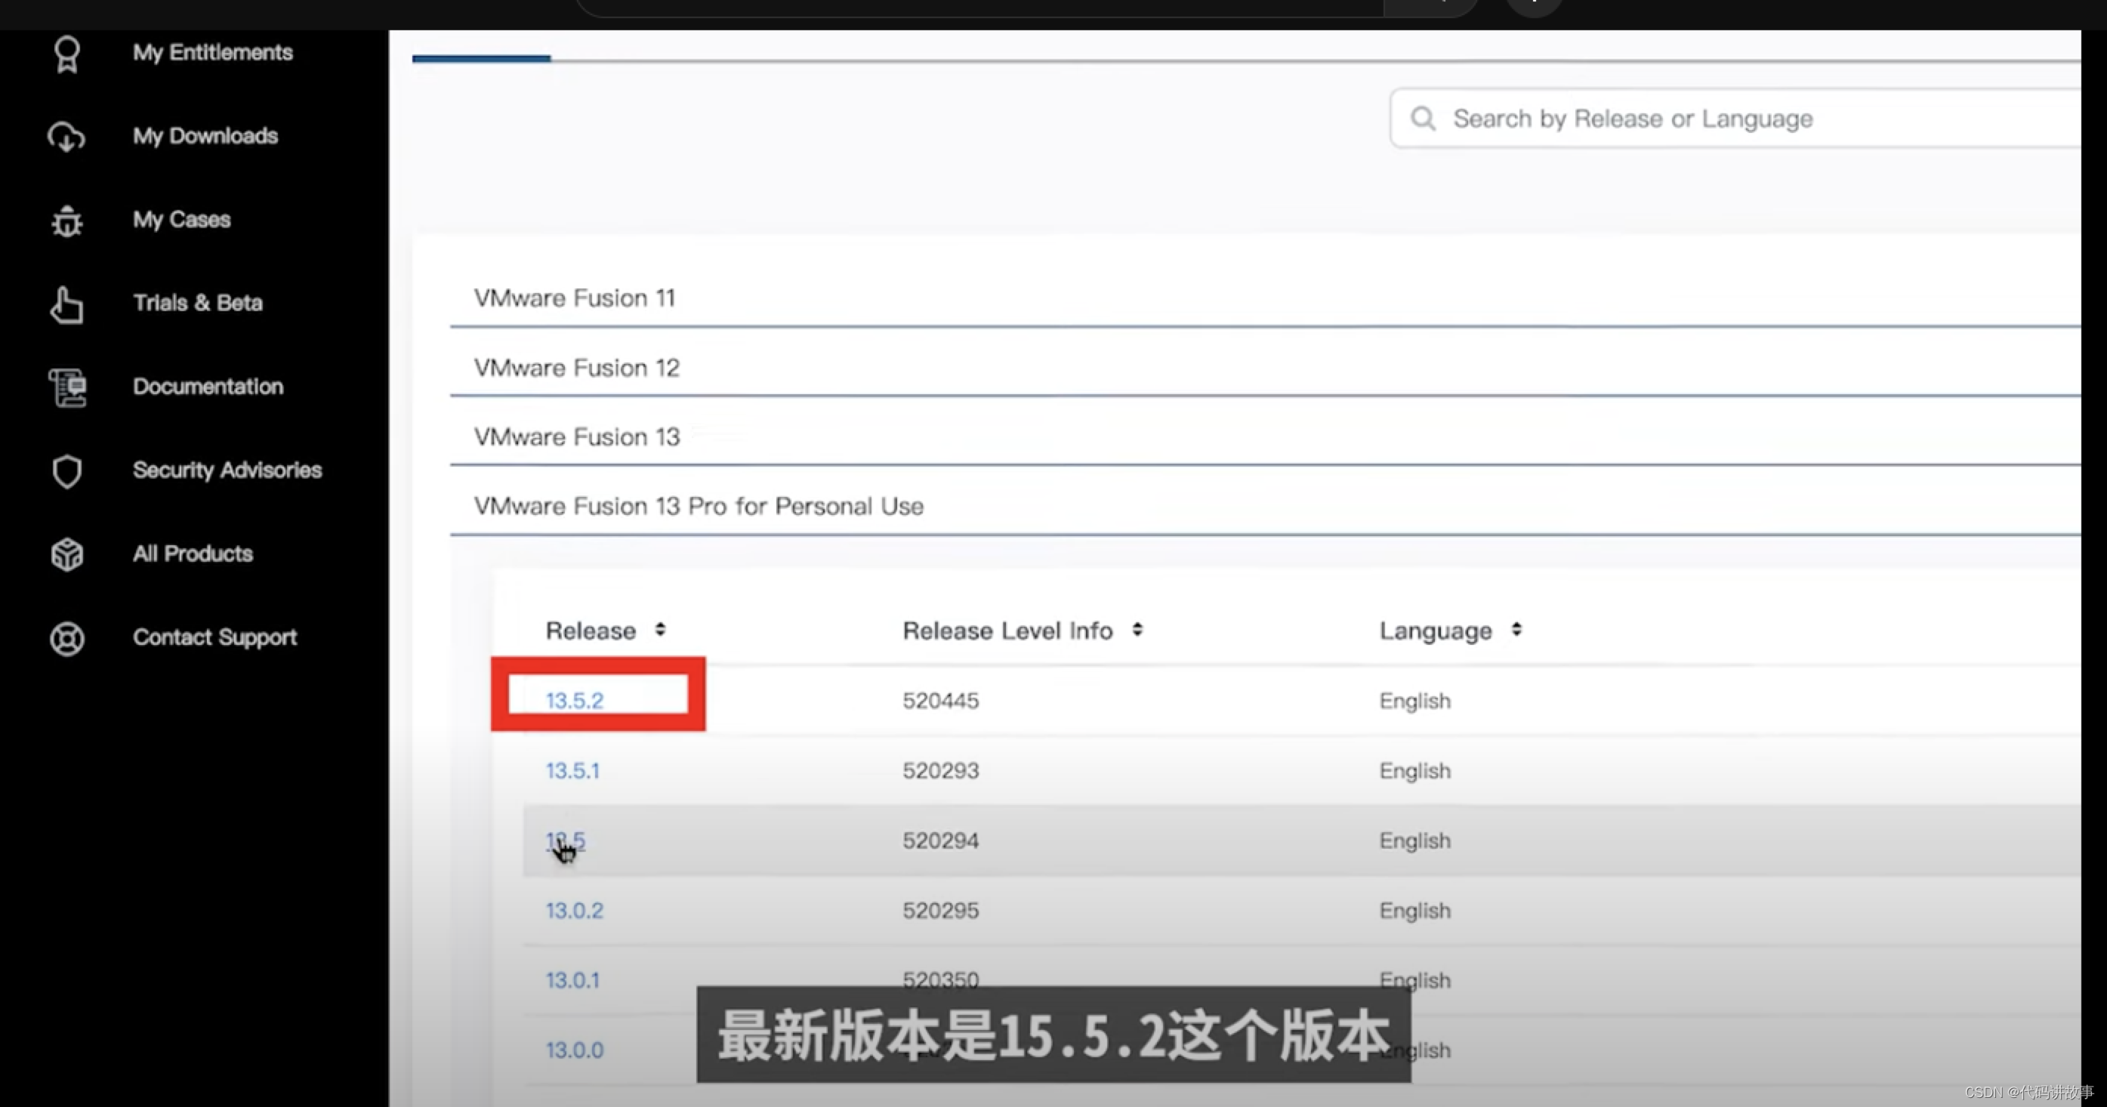
Task: Go to My Entitlements page
Action: tap(213, 52)
